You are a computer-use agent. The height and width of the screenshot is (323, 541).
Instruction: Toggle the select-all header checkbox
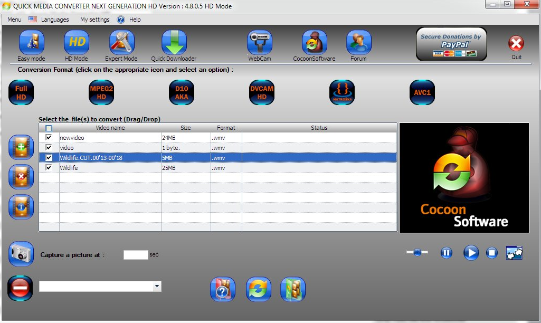49,128
